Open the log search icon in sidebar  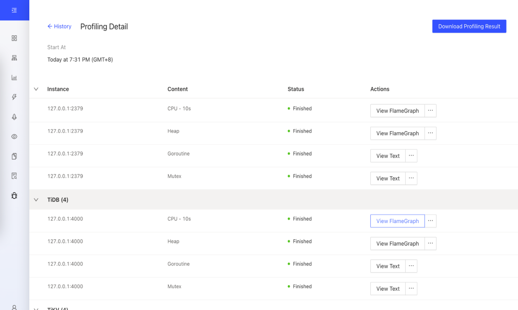point(14,176)
